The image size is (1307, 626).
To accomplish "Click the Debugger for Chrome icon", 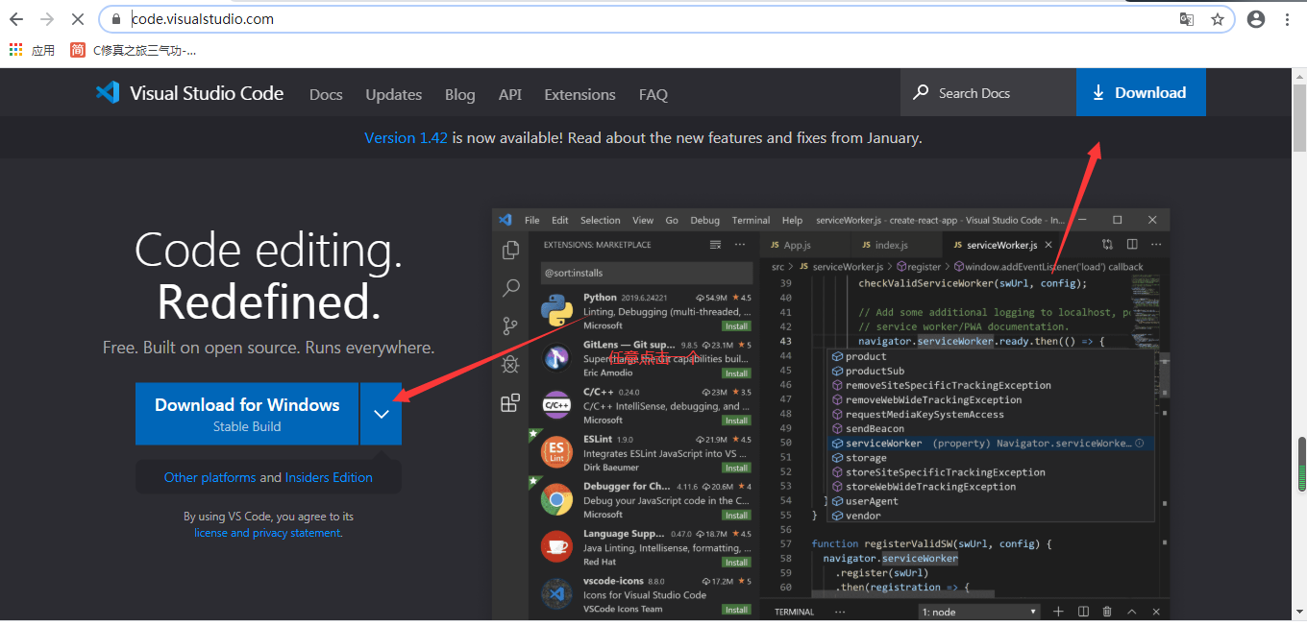I will coord(556,499).
